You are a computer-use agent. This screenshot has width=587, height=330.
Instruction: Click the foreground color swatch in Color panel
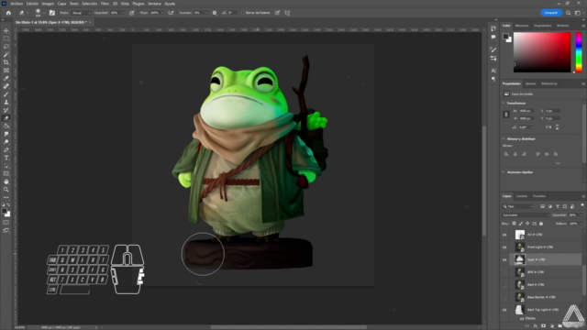(505, 37)
